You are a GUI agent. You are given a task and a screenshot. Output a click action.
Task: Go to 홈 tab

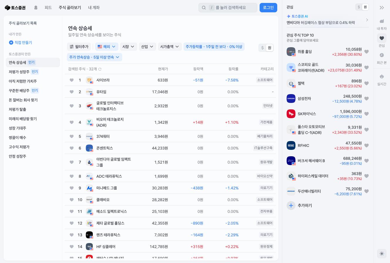pos(36,8)
